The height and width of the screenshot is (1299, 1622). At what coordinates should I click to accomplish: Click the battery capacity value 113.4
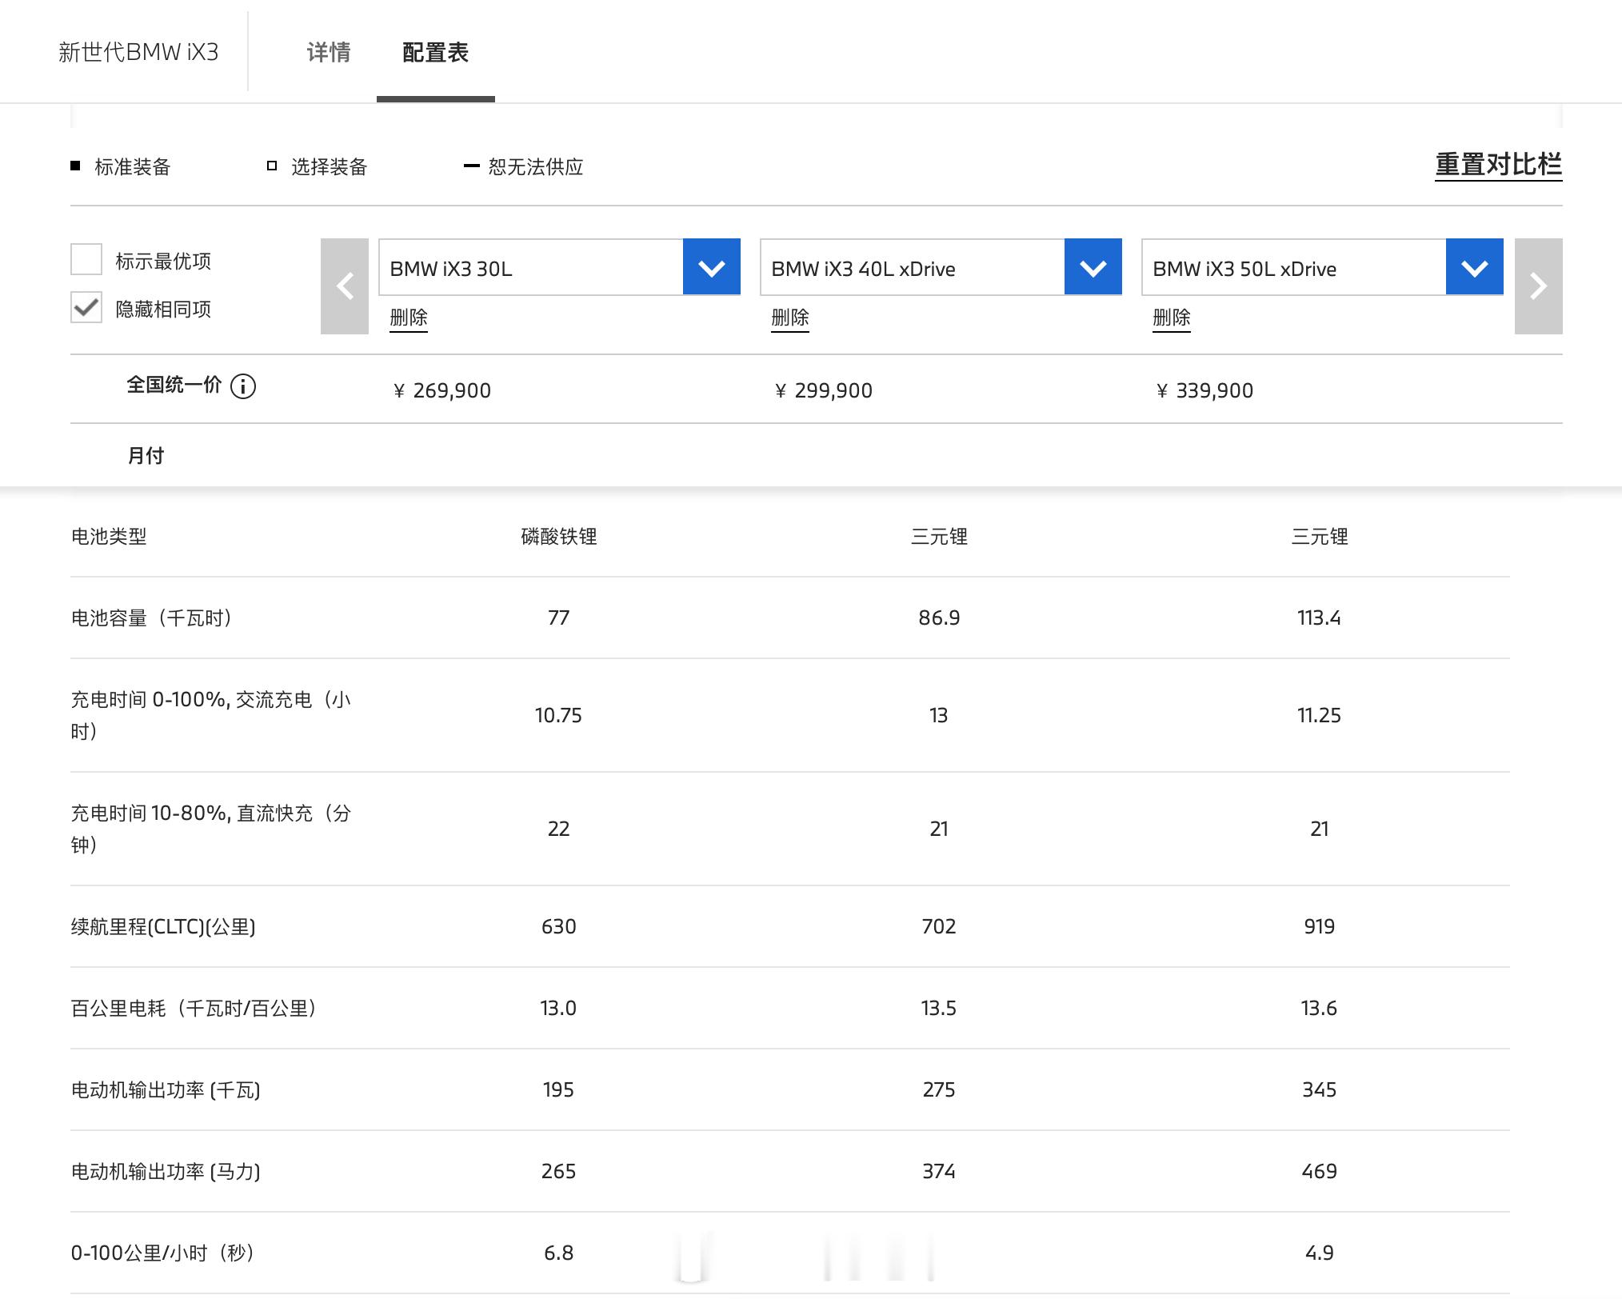pos(1319,618)
